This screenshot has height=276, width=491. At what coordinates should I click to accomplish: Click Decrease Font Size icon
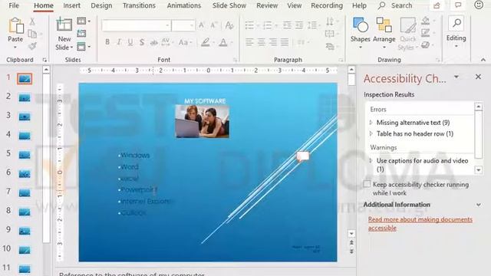coord(213,25)
